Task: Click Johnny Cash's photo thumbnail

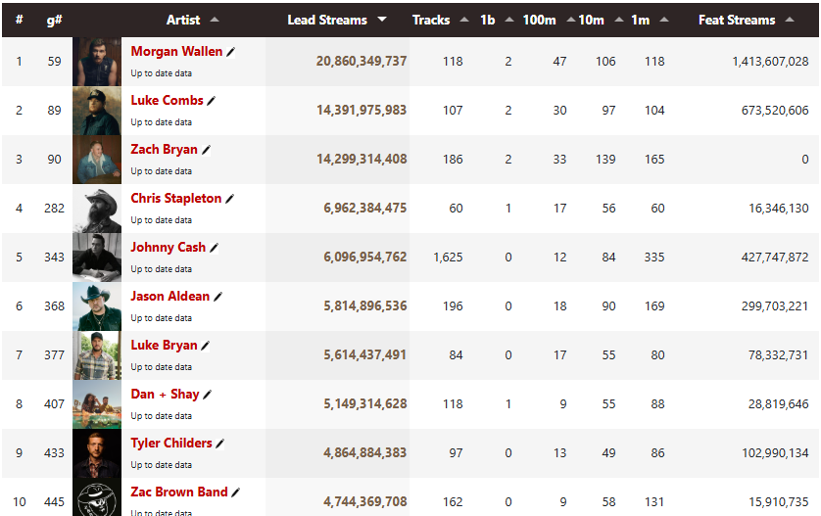Action: pyautogui.click(x=97, y=257)
